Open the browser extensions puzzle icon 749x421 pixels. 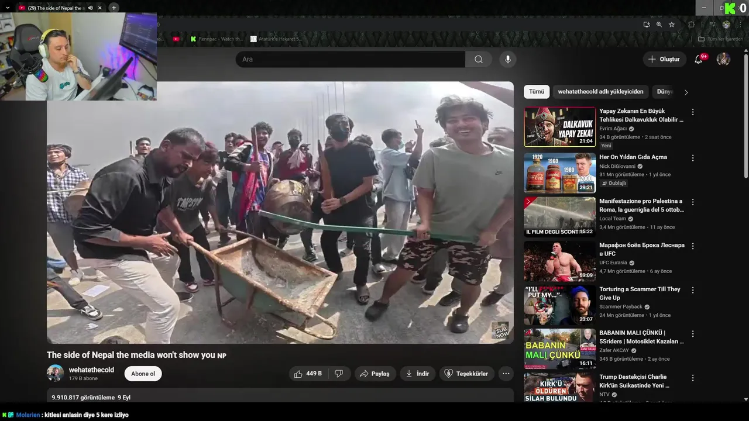[691, 25]
